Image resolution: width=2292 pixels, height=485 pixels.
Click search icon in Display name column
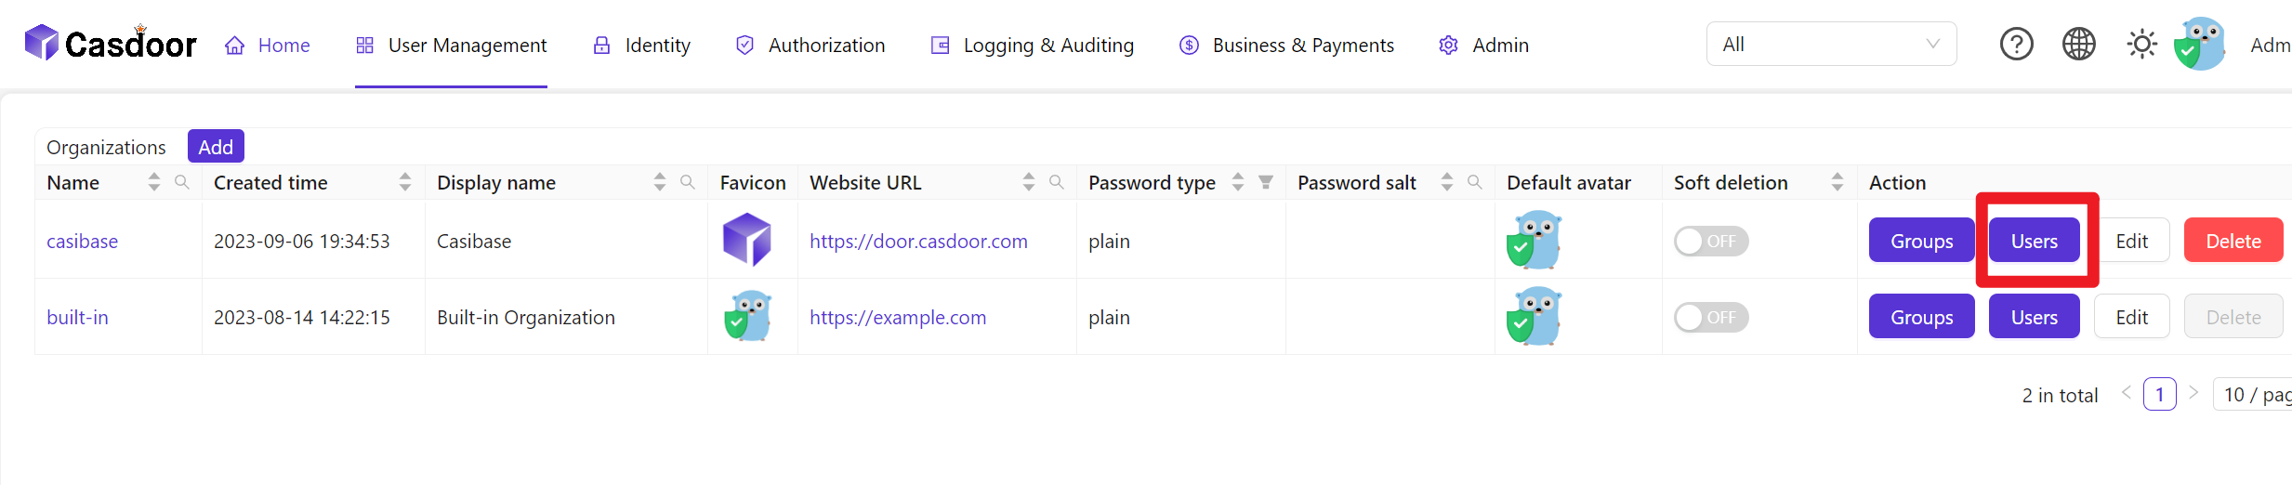688,182
